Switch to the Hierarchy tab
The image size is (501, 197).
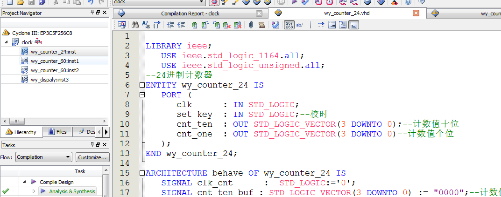point(21,132)
